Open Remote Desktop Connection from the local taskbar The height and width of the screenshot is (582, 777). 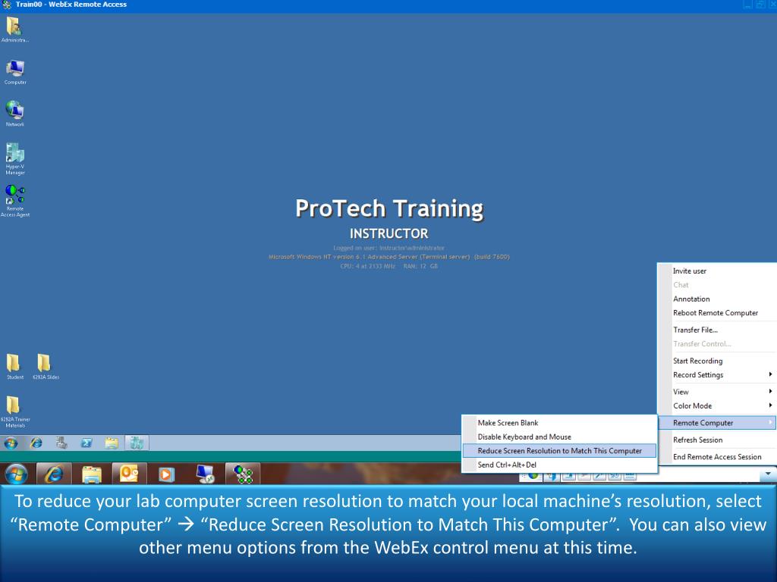point(205,474)
